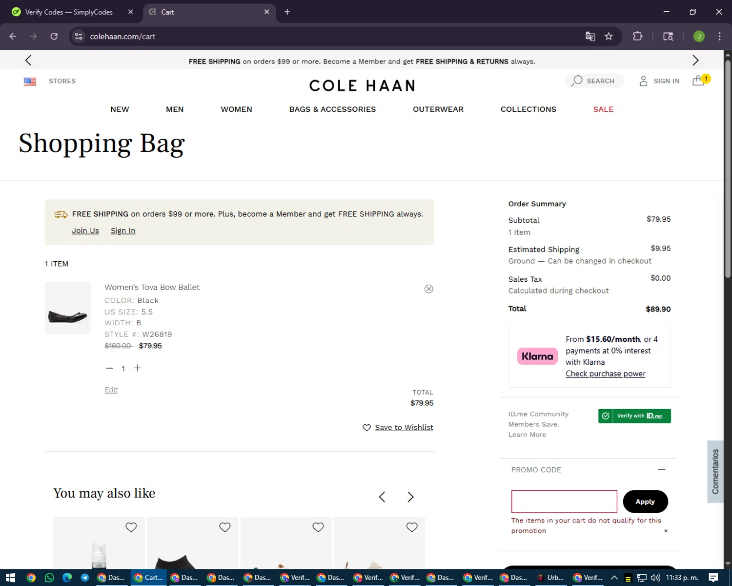Switch to Verify Codes SimplyCodes tab
This screenshot has width=732, height=586.
pos(69,12)
